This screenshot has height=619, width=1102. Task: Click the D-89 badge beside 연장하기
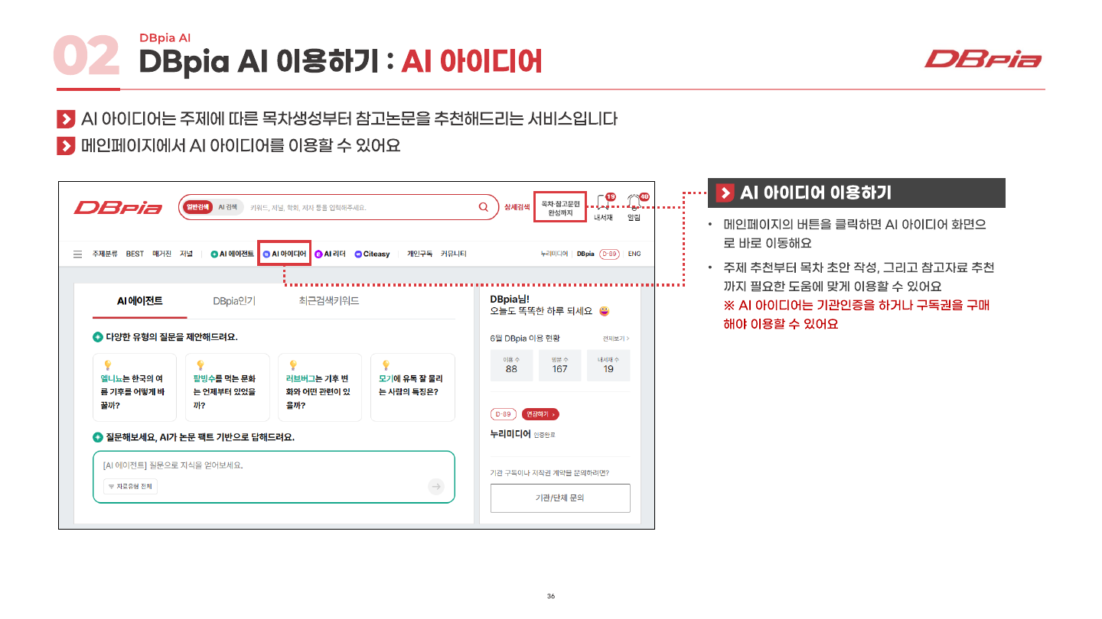tap(503, 414)
